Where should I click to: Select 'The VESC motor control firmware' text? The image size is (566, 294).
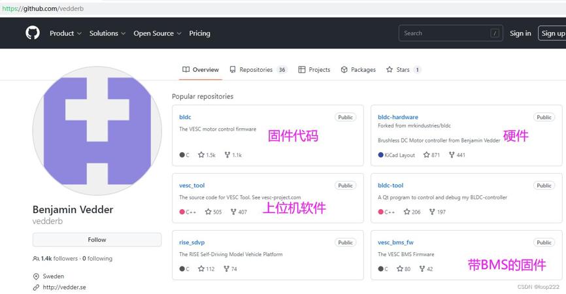[218, 129]
